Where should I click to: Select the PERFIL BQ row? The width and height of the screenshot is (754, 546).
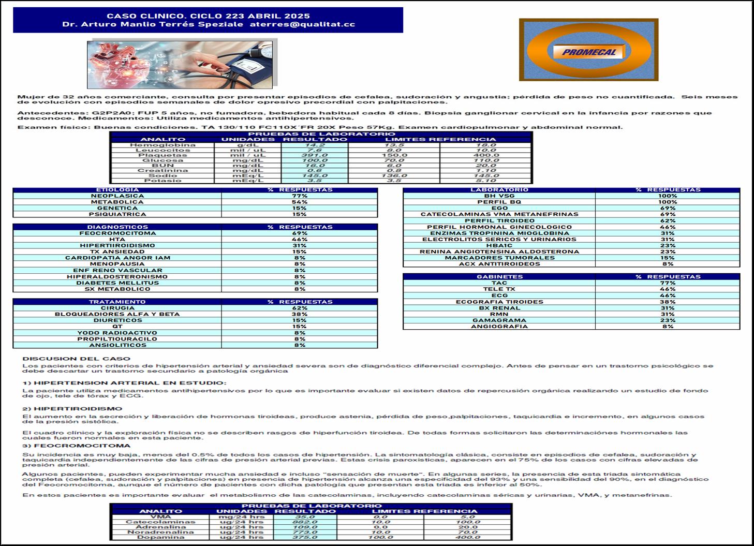571,202
